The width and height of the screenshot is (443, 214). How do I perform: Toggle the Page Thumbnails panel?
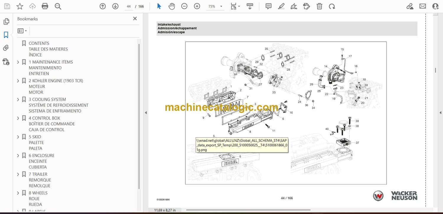pyautogui.click(x=6, y=22)
